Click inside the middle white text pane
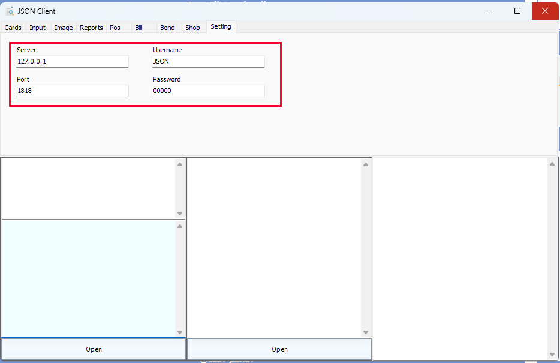 tap(274, 248)
